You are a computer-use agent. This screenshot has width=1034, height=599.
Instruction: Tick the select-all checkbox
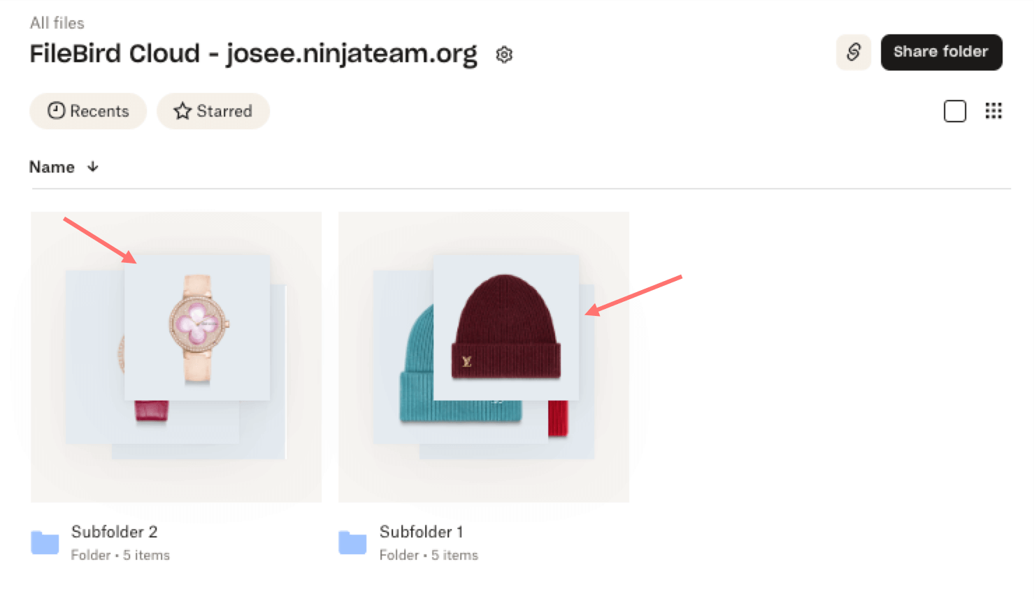click(954, 111)
